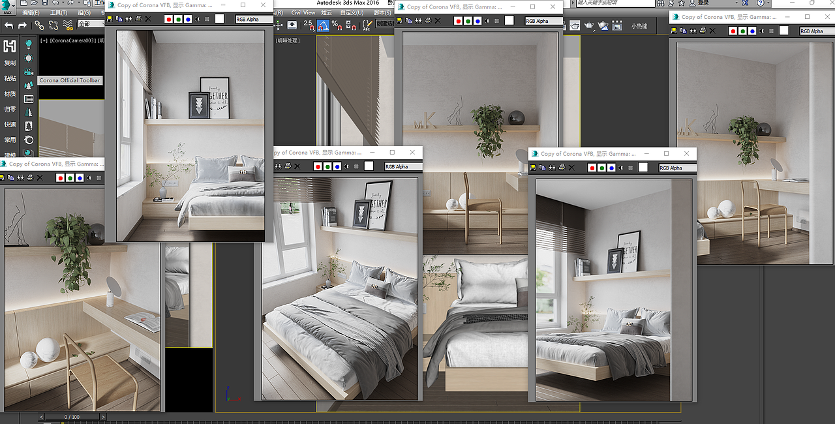Click the Undo arrow in main toolbar
835x424 pixels.
[9, 25]
